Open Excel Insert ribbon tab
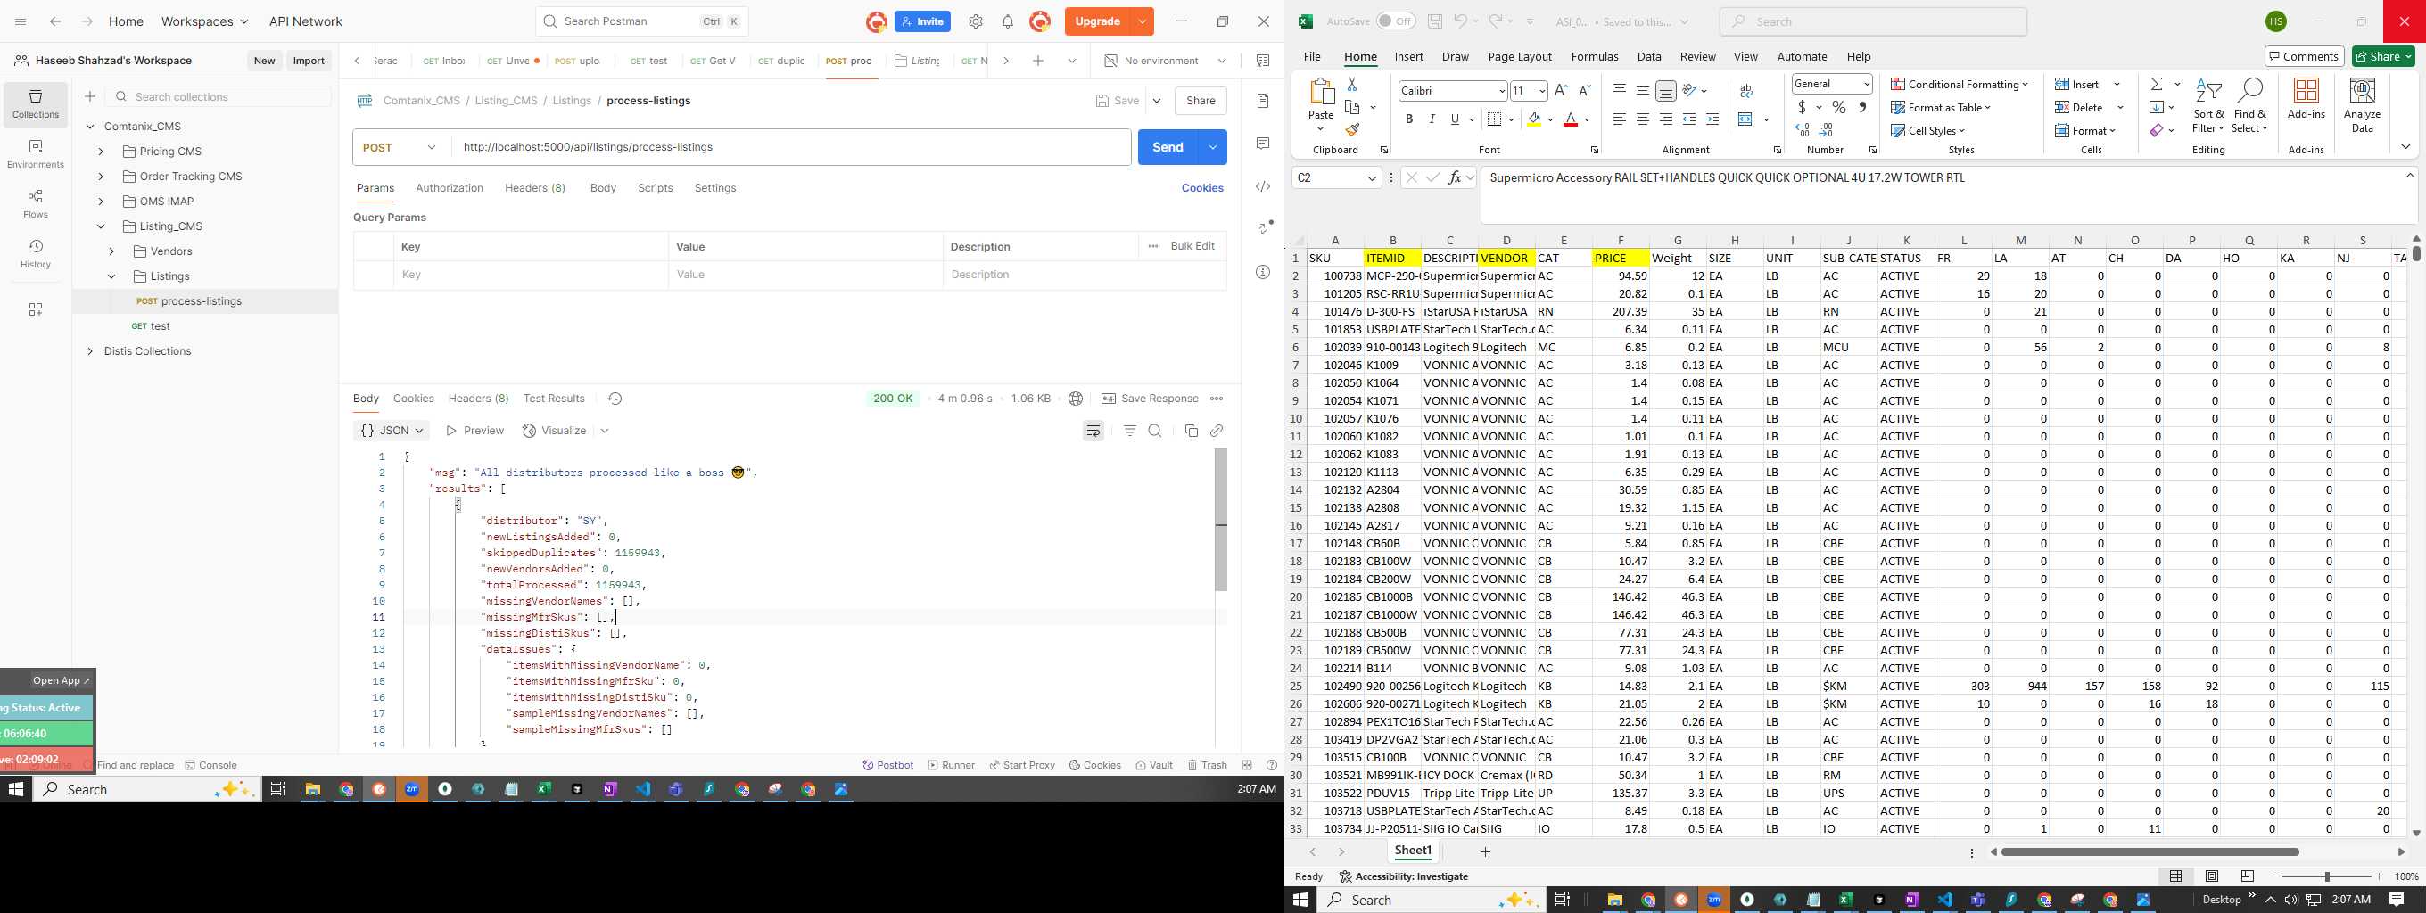2426x913 pixels. (x=1408, y=56)
